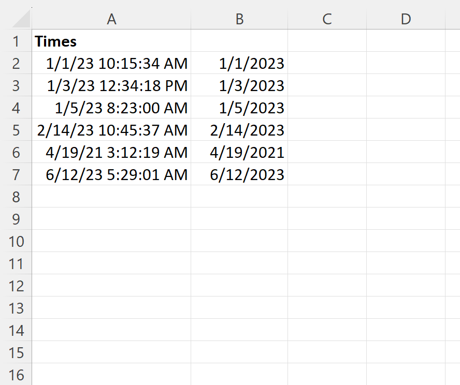Select column D header
460x385 pixels.
pyautogui.click(x=406, y=19)
